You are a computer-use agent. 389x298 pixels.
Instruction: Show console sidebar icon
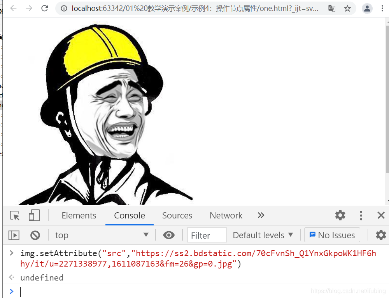[14, 235]
